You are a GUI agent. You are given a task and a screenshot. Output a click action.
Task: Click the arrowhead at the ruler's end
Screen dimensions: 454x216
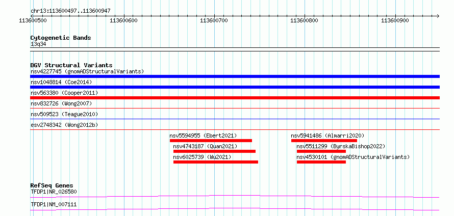(438, 16)
